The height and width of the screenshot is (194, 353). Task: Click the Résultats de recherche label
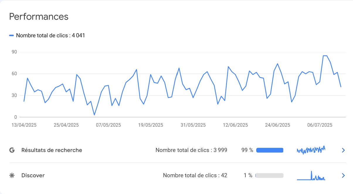point(52,150)
